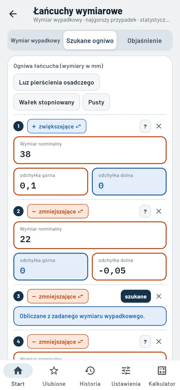Open the Kalkulator icon
180x390 pixels.
162,371
